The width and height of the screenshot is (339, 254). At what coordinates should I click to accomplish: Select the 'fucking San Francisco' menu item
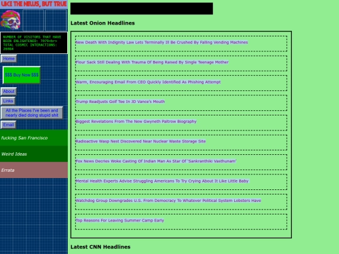[x=34, y=138]
